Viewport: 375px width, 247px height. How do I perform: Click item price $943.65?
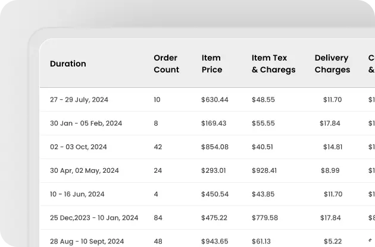point(215,241)
